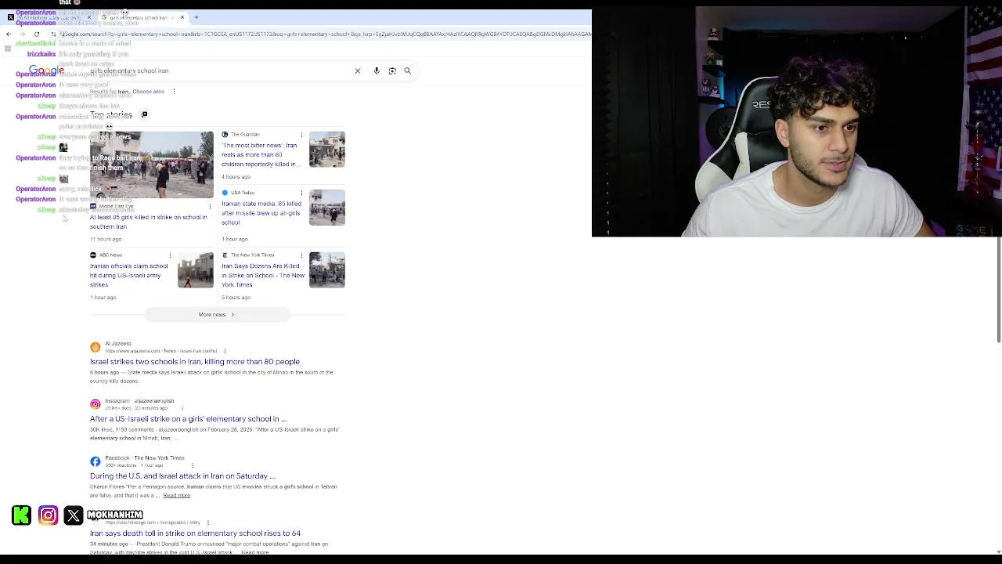
Task: Open options menu for The Guardian story
Action: [x=302, y=135]
